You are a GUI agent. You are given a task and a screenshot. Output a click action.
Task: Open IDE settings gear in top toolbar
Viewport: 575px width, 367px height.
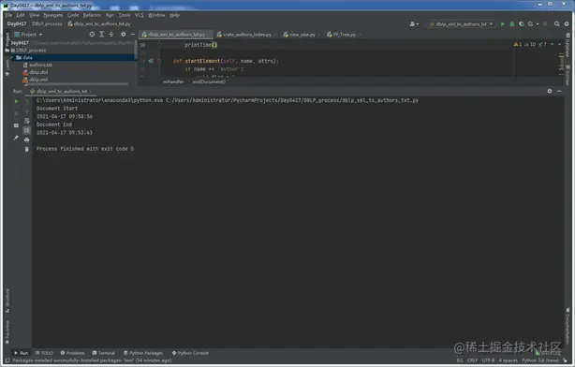[567, 23]
